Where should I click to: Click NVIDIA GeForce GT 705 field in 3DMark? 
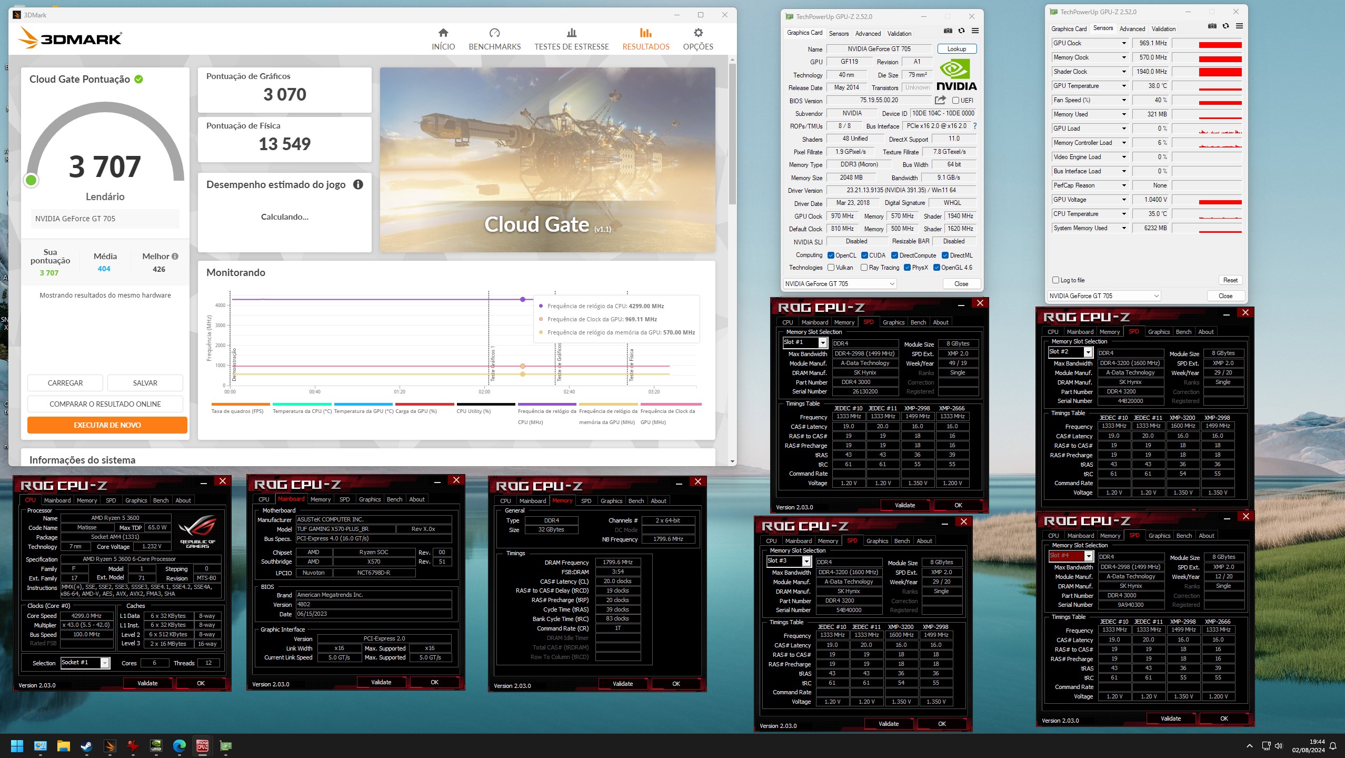click(105, 219)
